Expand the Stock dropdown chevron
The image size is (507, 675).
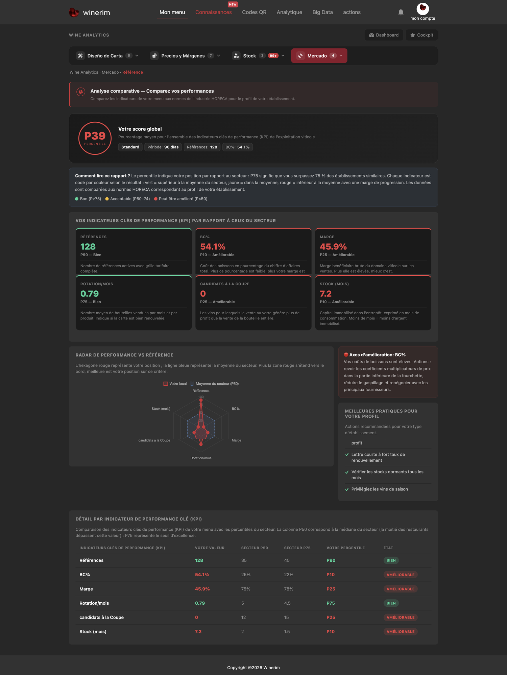pos(283,56)
